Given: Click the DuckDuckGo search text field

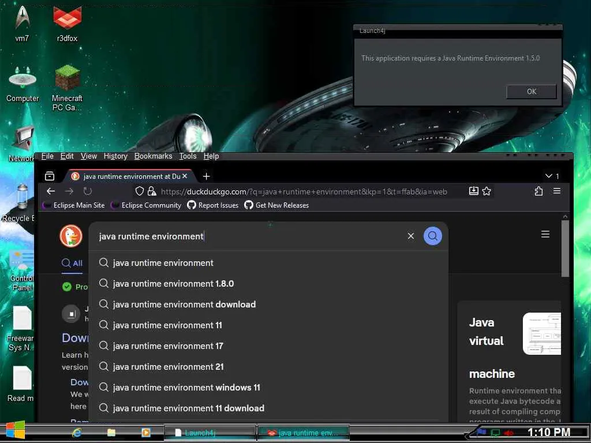Looking at the screenshot, I should coord(249,236).
